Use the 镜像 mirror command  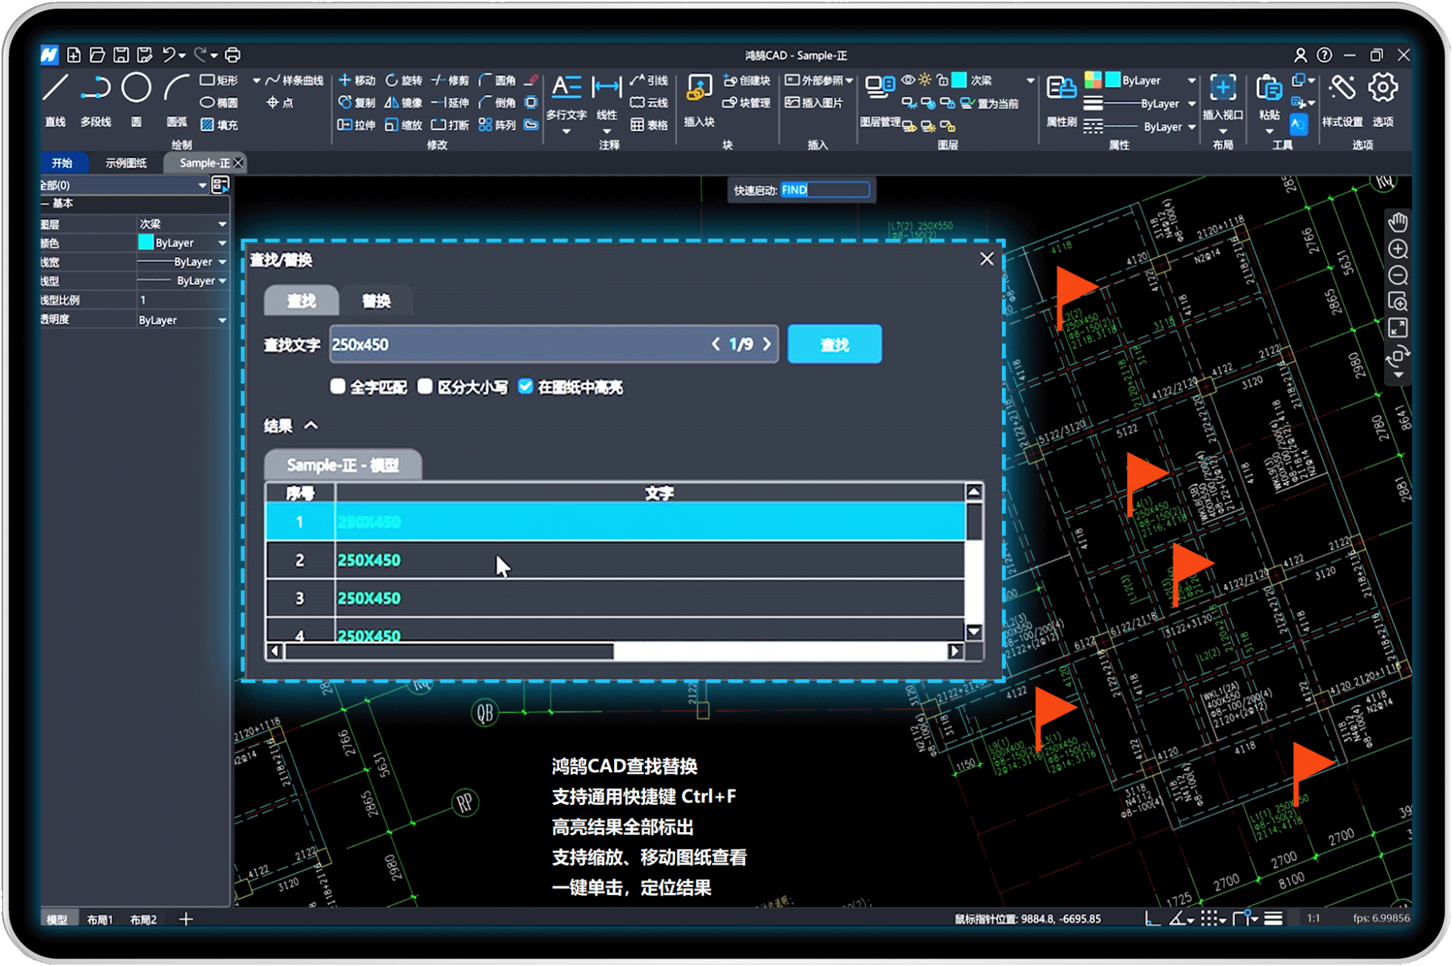click(x=404, y=102)
